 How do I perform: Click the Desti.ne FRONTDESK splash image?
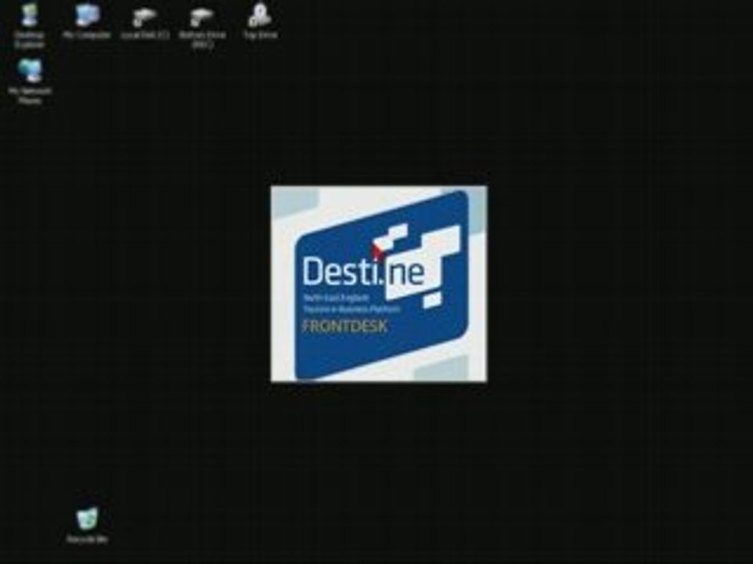coord(379,284)
